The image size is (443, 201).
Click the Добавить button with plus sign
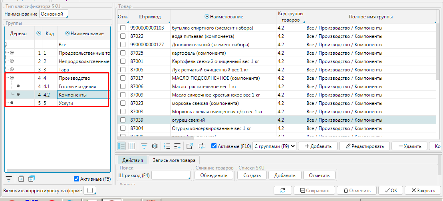point(318,146)
